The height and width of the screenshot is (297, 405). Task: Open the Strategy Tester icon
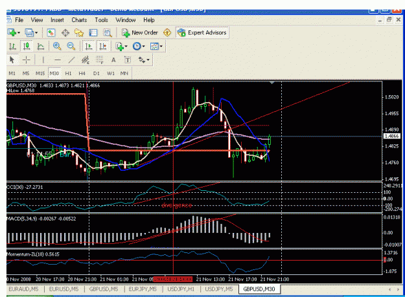click(x=108, y=33)
